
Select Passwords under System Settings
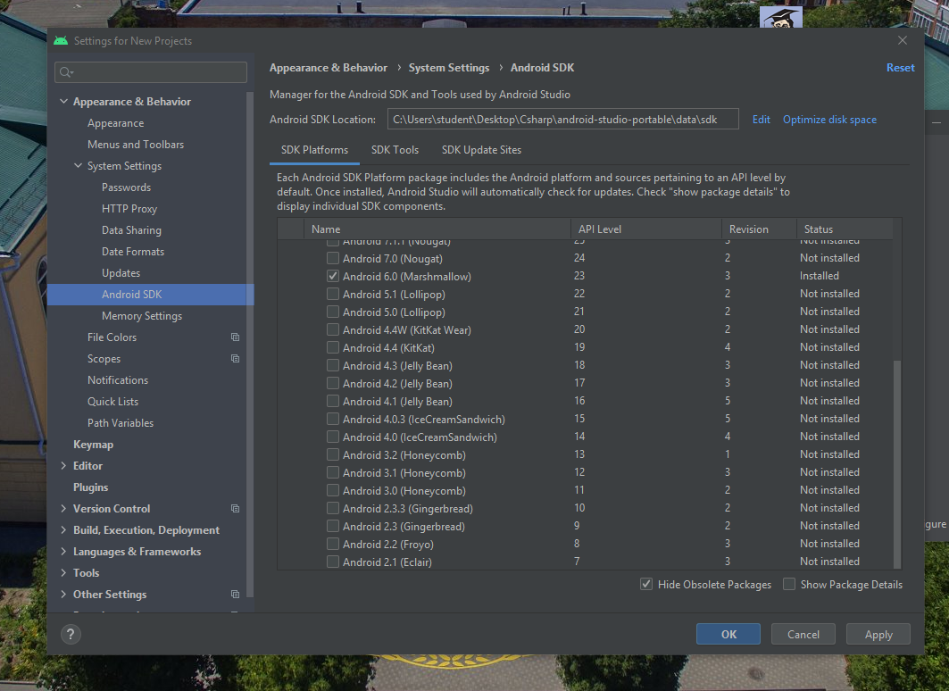pos(127,187)
